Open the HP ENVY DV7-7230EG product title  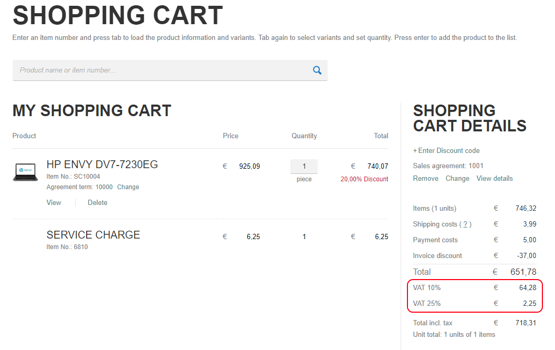pyautogui.click(x=102, y=164)
